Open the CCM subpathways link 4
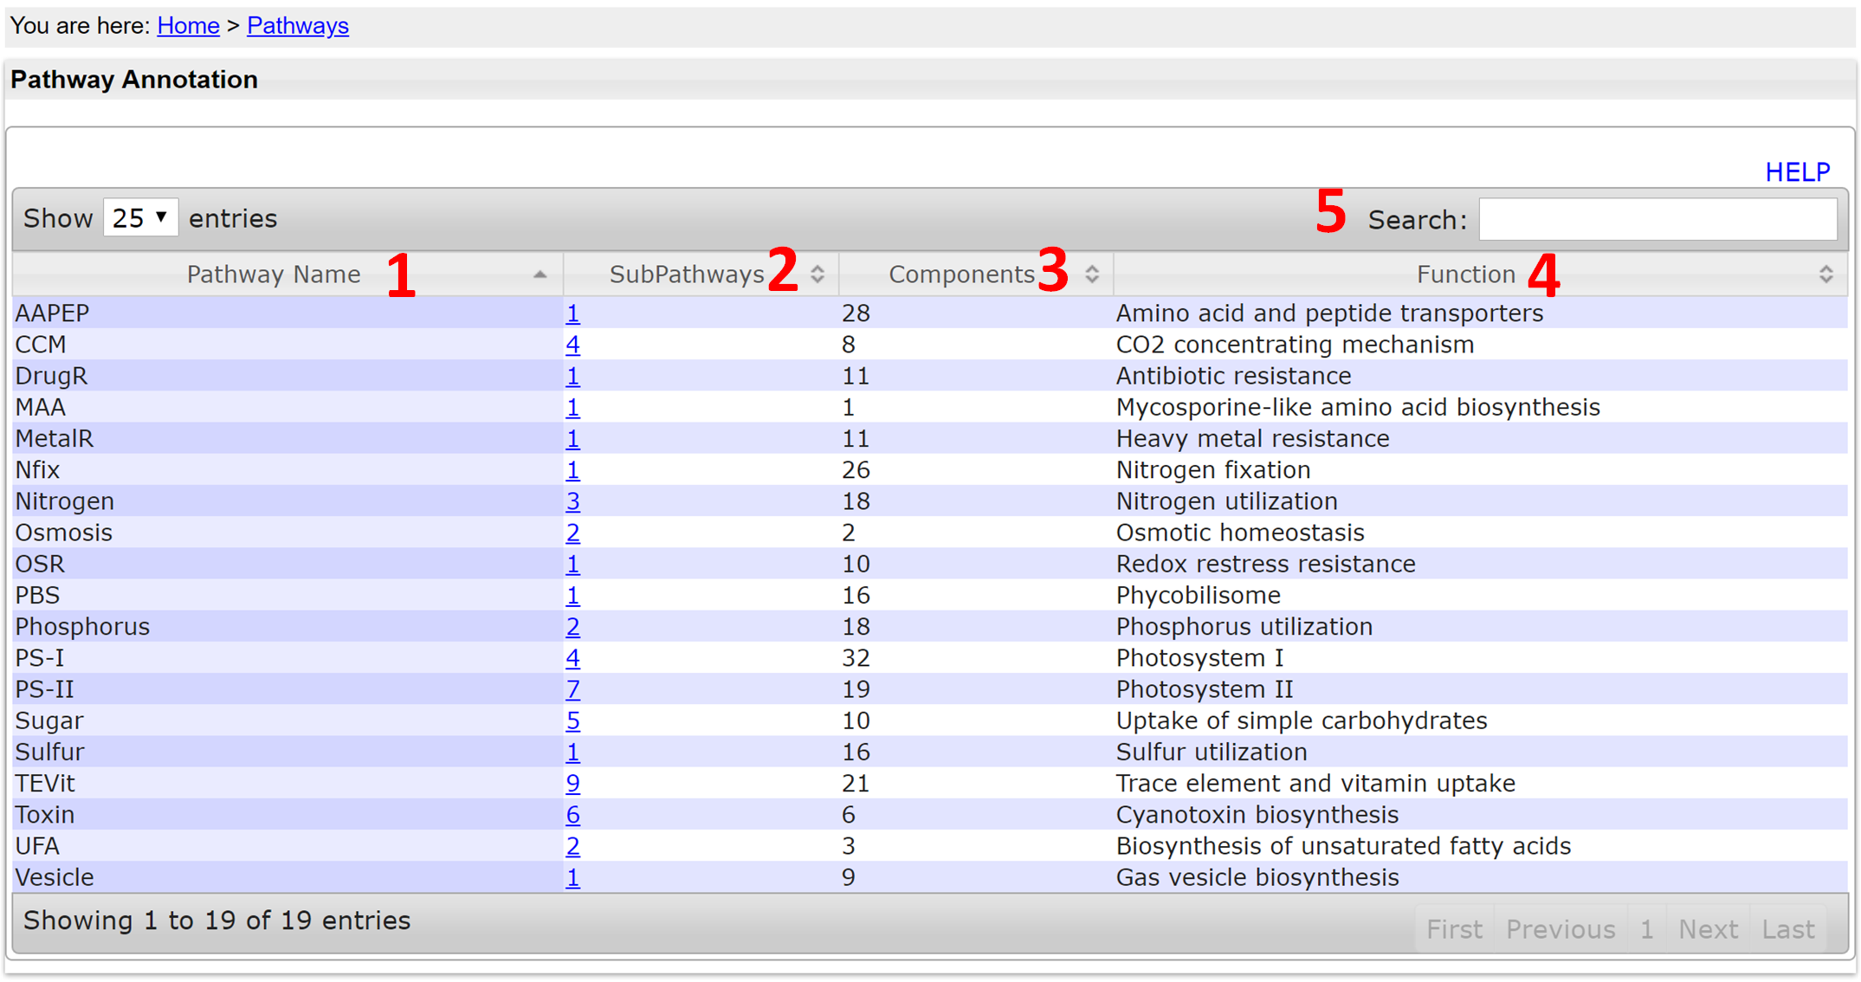This screenshot has height=982, width=1861. (x=572, y=345)
